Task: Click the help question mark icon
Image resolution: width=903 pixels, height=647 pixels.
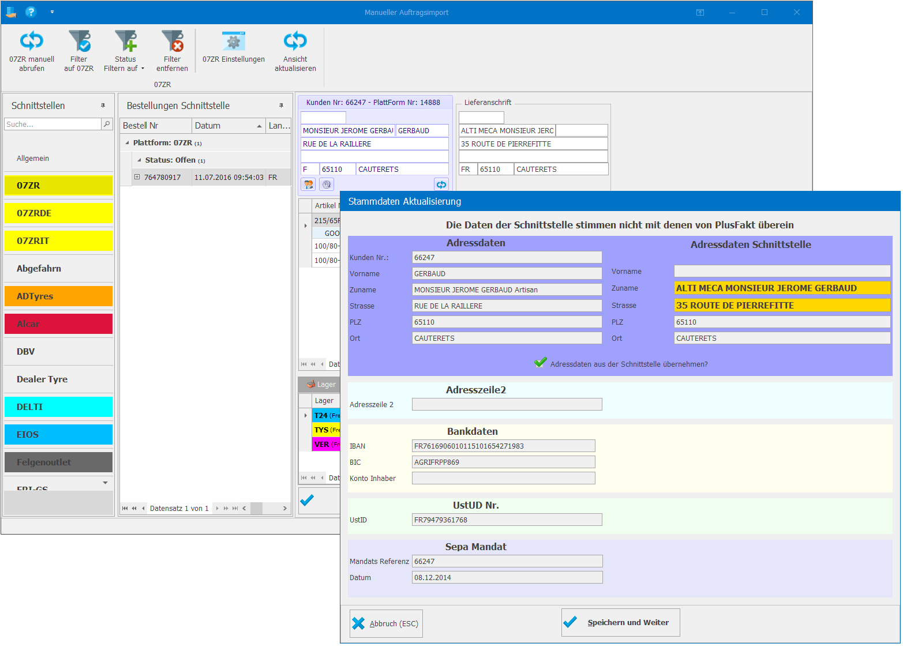Action: pos(31,12)
